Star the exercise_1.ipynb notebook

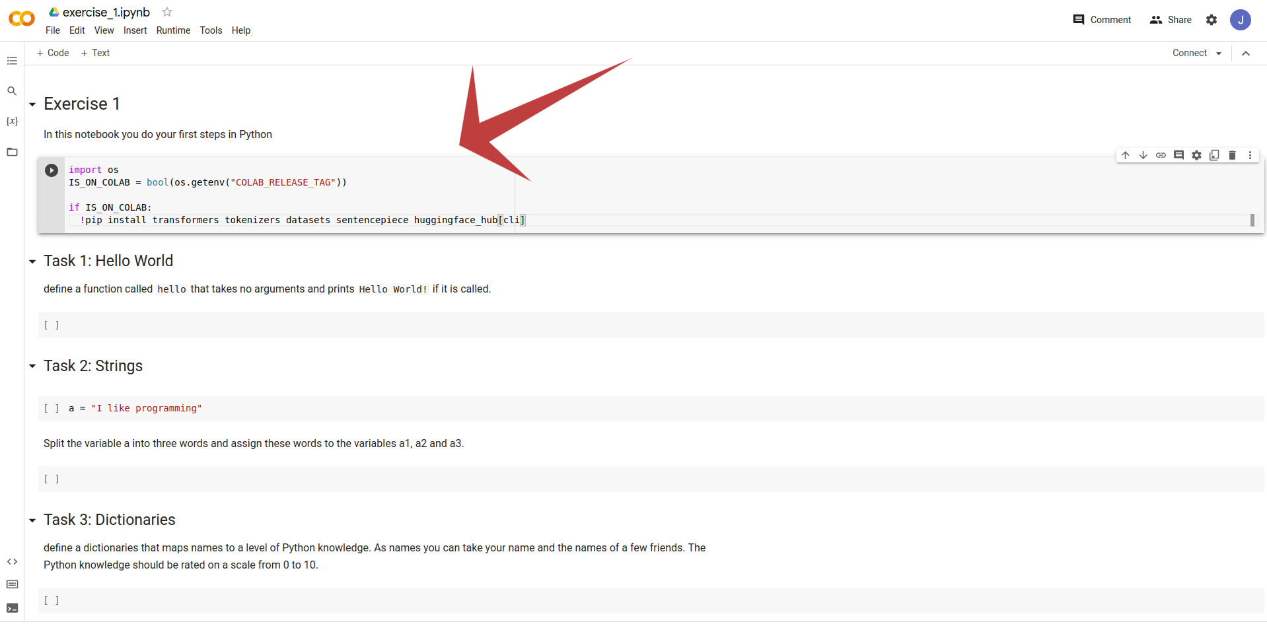167,12
